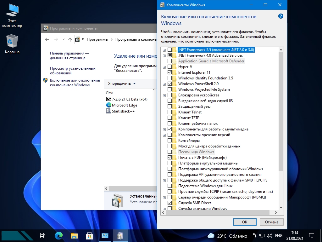Screen dimensions: 322x242
Task: Click the up arrow navigation button
Action: coord(70,39)
